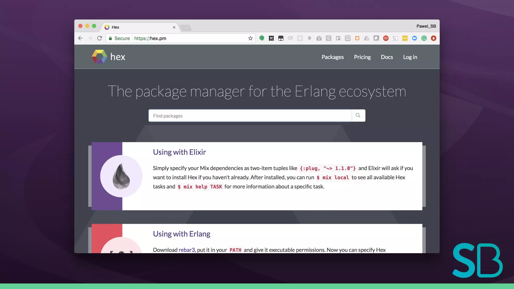The width and height of the screenshot is (514, 289).
Task: Click the React DevTools extension icon
Action: [300, 38]
